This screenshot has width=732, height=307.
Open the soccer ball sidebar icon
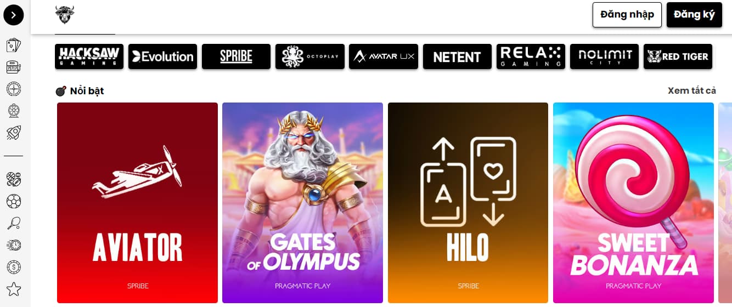point(14,201)
